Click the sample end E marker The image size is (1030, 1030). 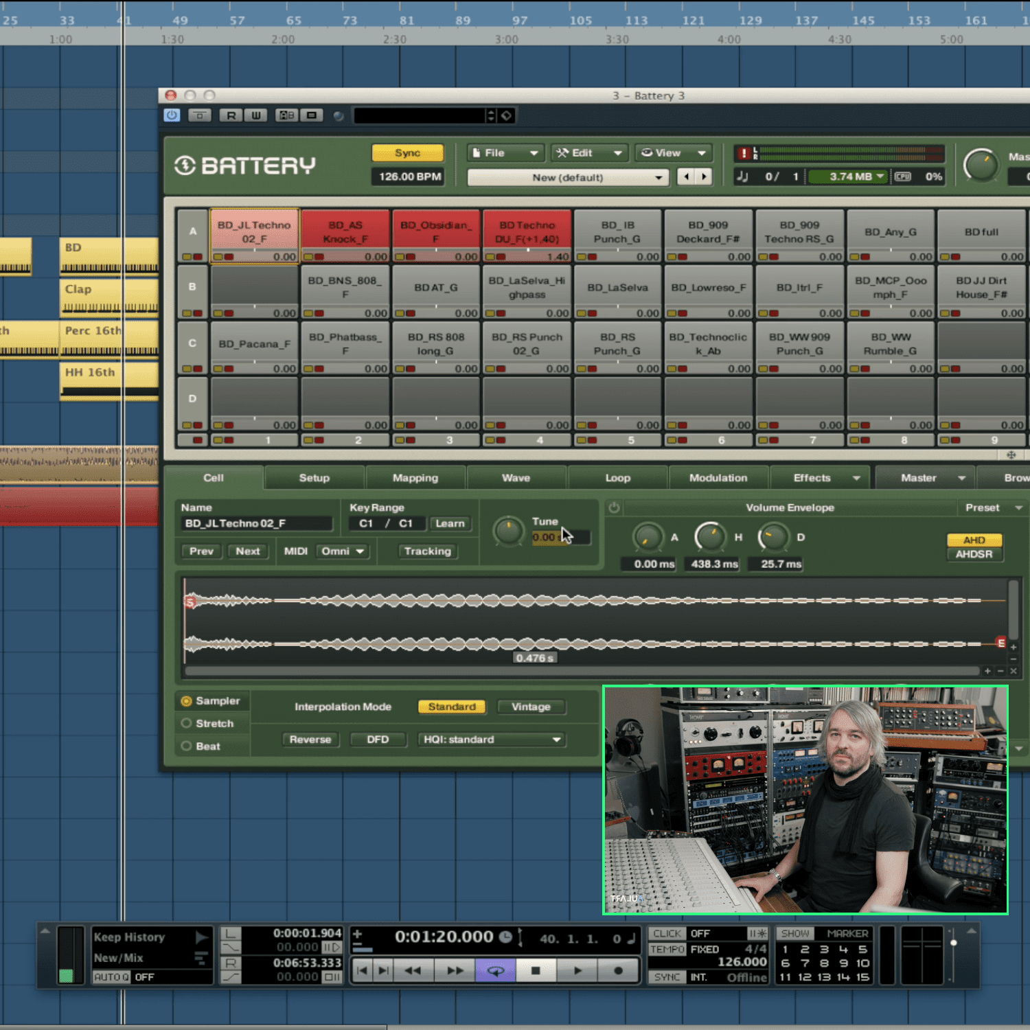click(x=1001, y=643)
